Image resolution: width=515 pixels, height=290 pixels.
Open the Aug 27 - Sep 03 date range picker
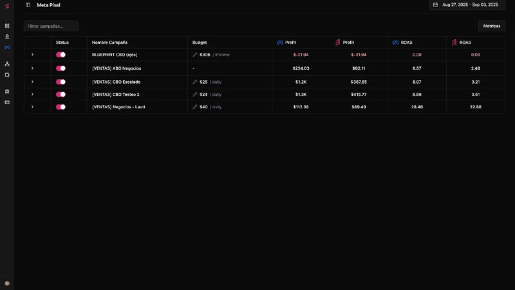[467, 5]
